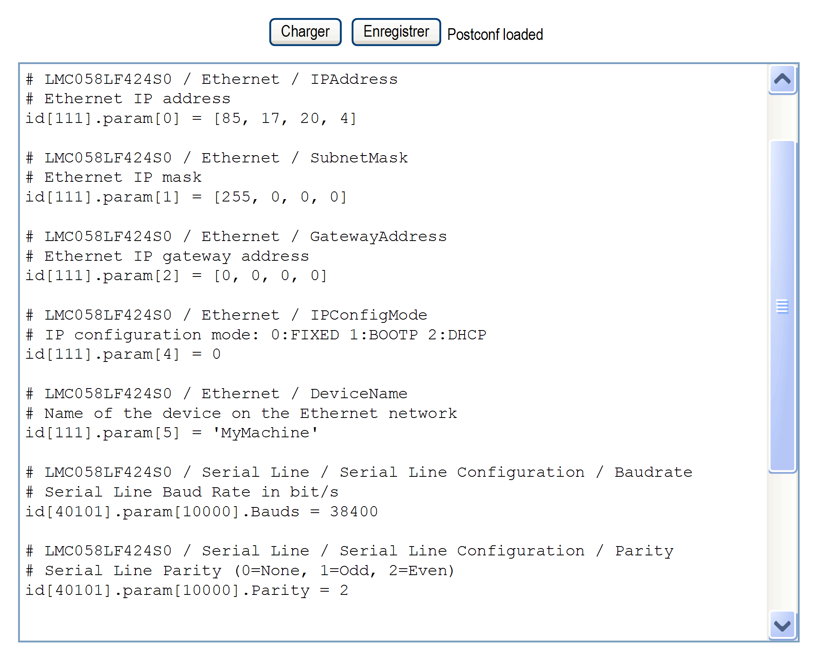This screenshot has width=816, height=665.
Task: Click the scrollbar track below the thumb
Action: point(782,540)
